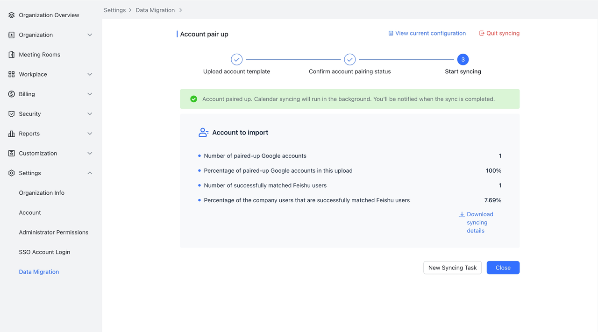
Task: Go to step one Upload account template
Action: click(237, 60)
